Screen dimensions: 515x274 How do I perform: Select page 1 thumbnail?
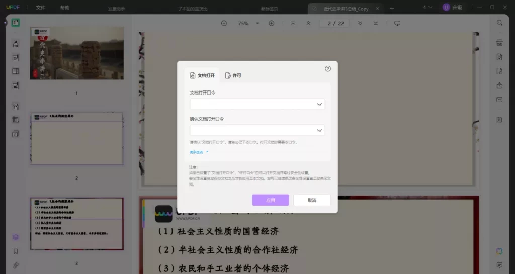pyautogui.click(x=77, y=53)
